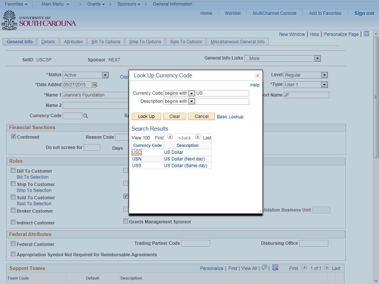Uncheck the Confirmed checkbox
Image resolution: width=379 pixels, height=284 pixels.
(14, 137)
